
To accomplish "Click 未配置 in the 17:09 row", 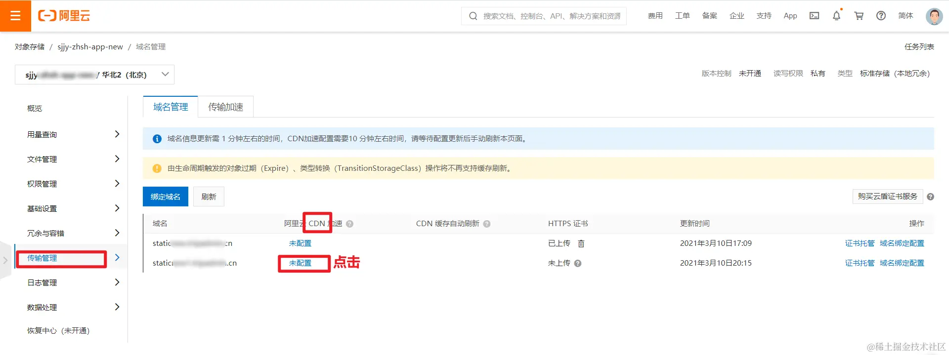I will click(x=300, y=243).
